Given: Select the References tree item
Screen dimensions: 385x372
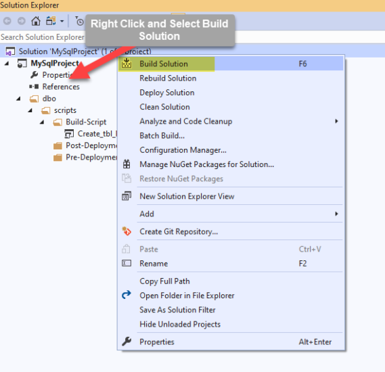Looking at the screenshot, I should 61,87.
